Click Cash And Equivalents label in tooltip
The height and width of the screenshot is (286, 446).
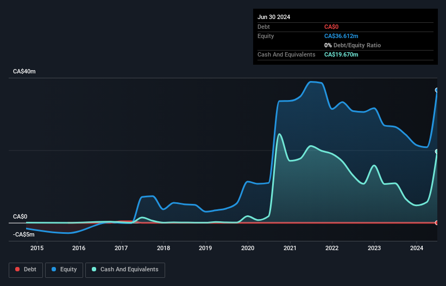[x=286, y=54]
